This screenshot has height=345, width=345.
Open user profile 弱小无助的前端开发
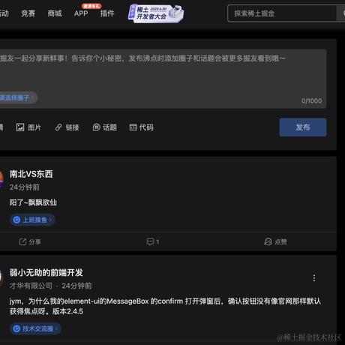click(46, 272)
